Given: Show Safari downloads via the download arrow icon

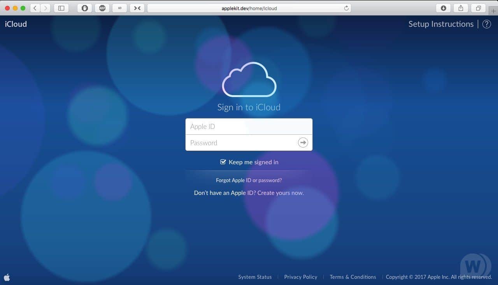Looking at the screenshot, I should pos(443,8).
